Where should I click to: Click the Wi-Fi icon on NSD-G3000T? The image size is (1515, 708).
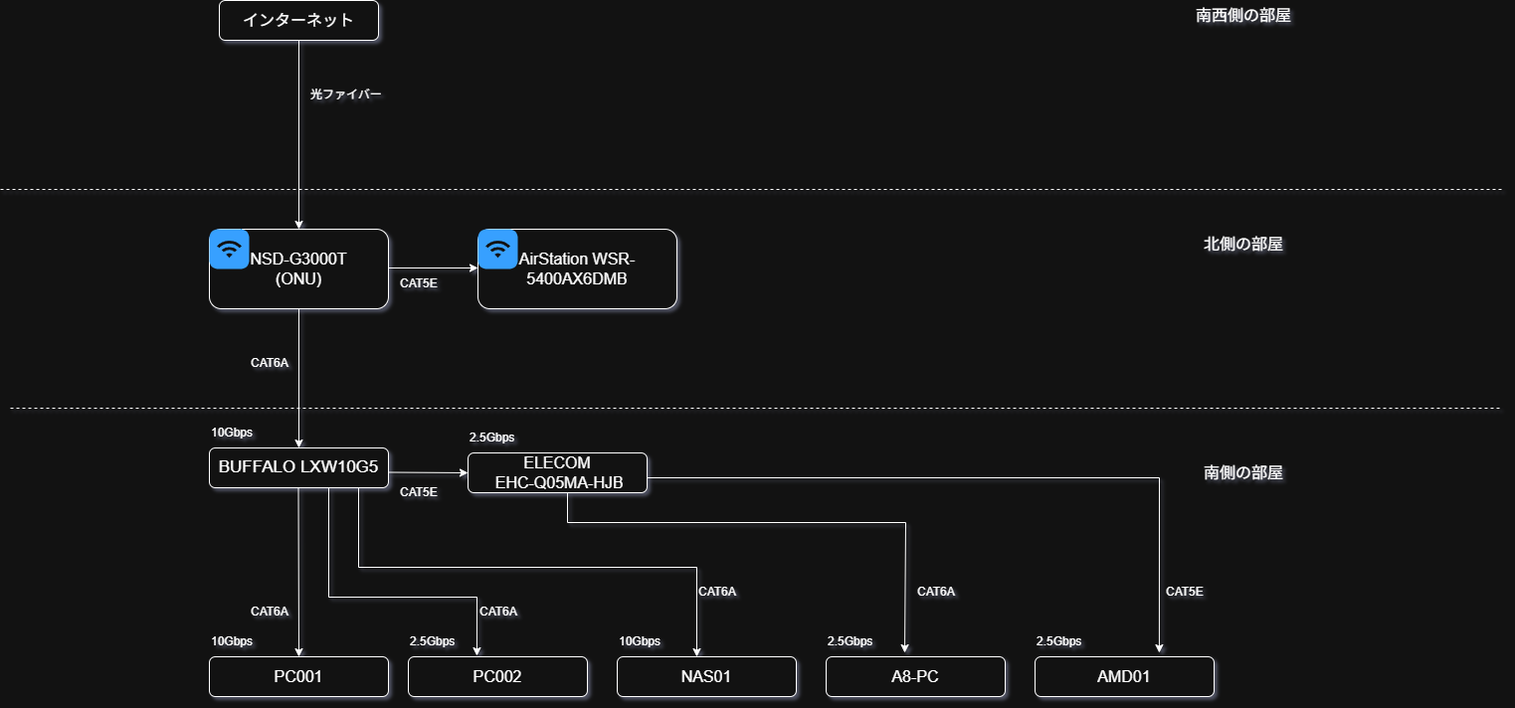click(x=229, y=249)
